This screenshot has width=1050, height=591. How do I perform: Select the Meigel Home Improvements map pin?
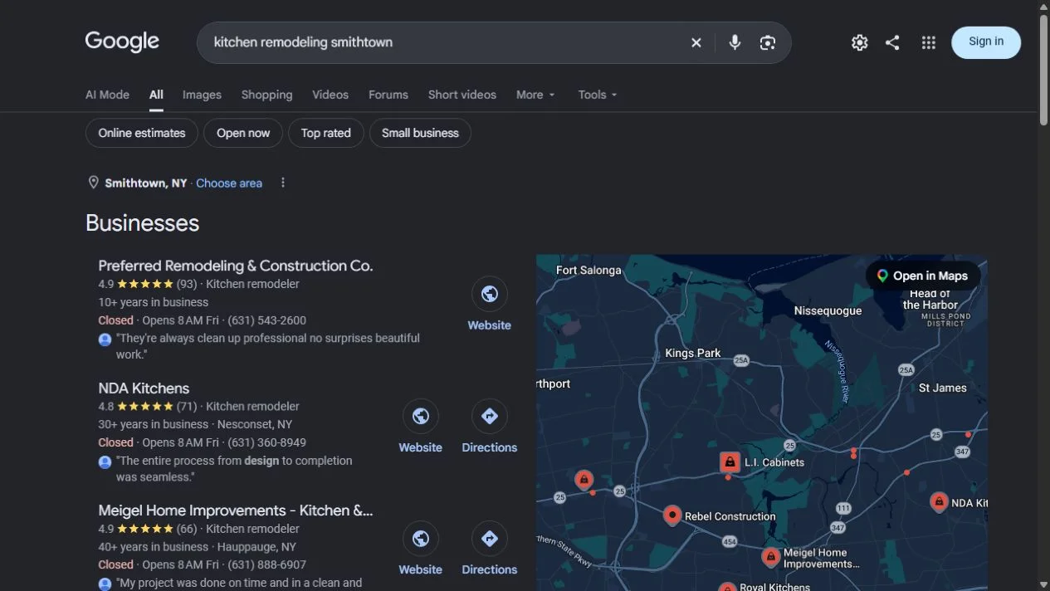[x=771, y=556]
